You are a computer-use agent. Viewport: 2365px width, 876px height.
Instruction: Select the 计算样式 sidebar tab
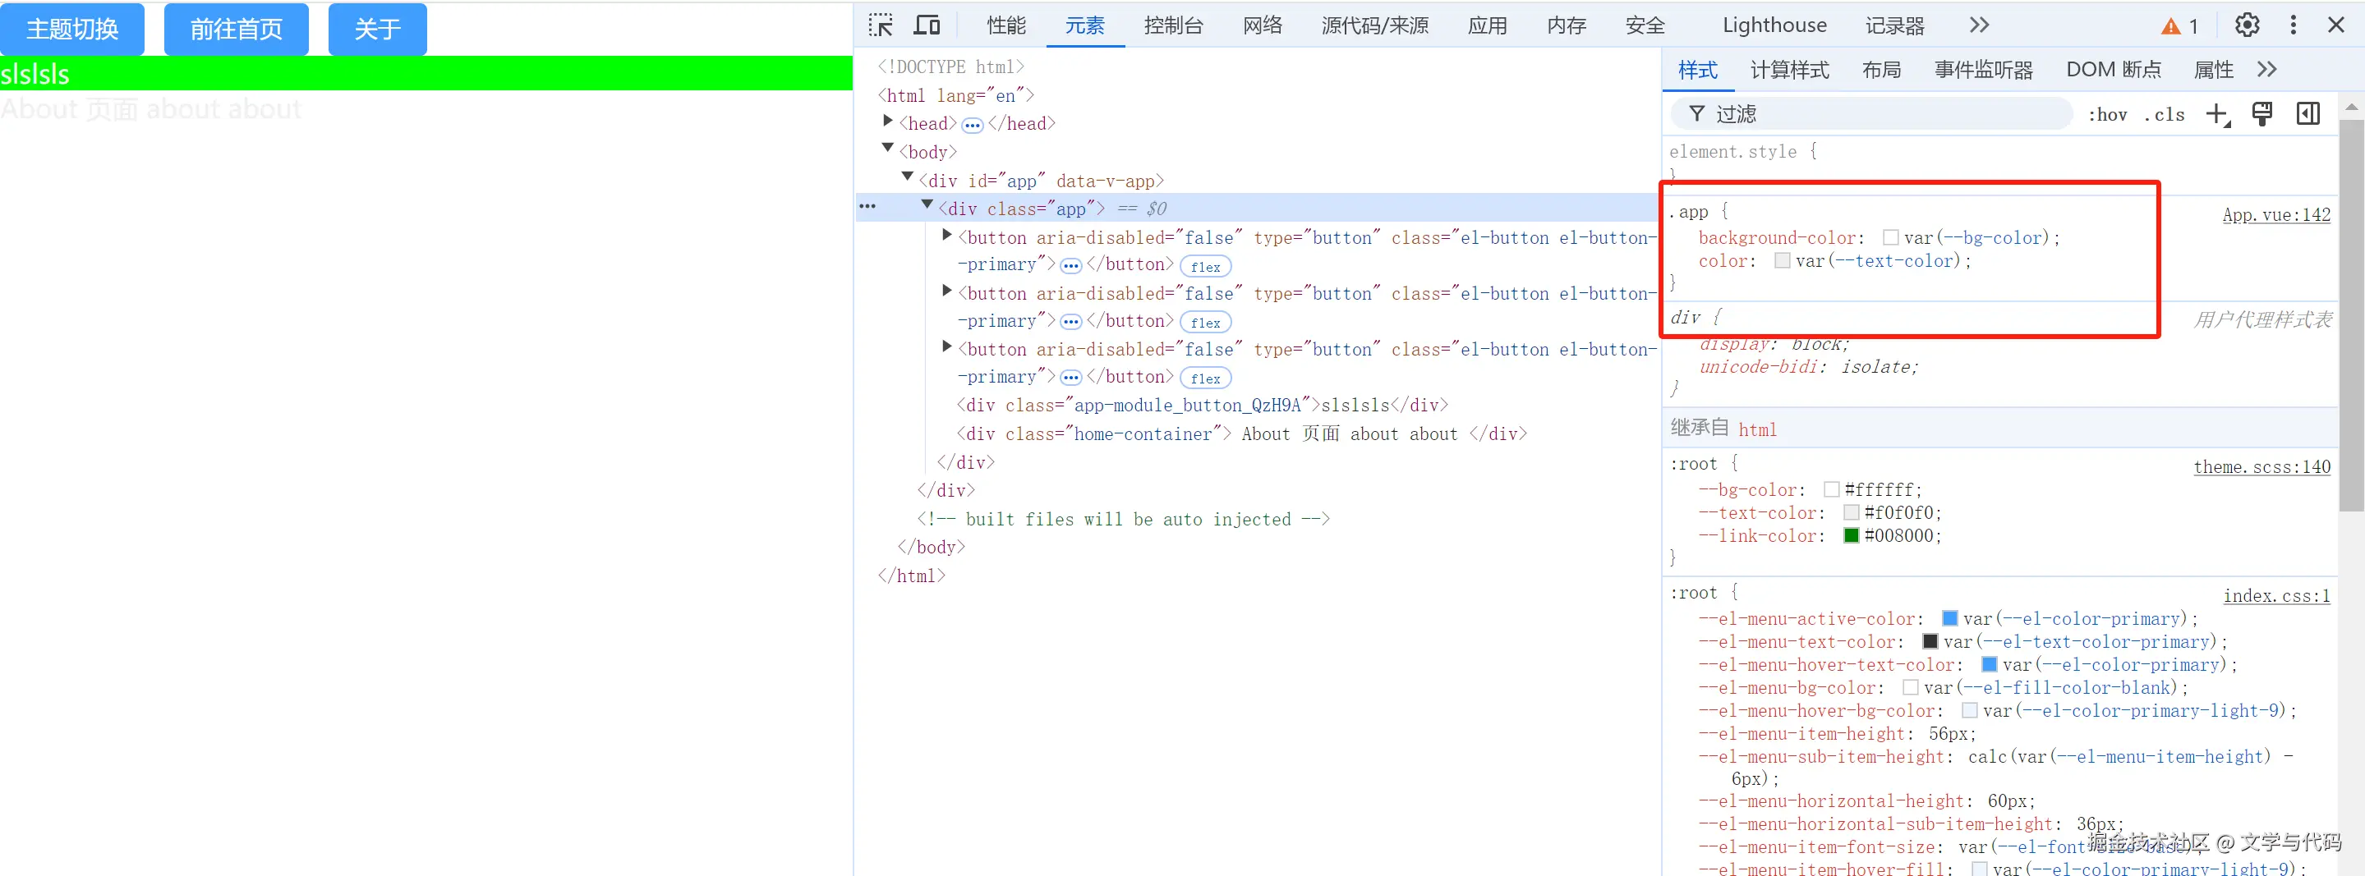[1789, 70]
